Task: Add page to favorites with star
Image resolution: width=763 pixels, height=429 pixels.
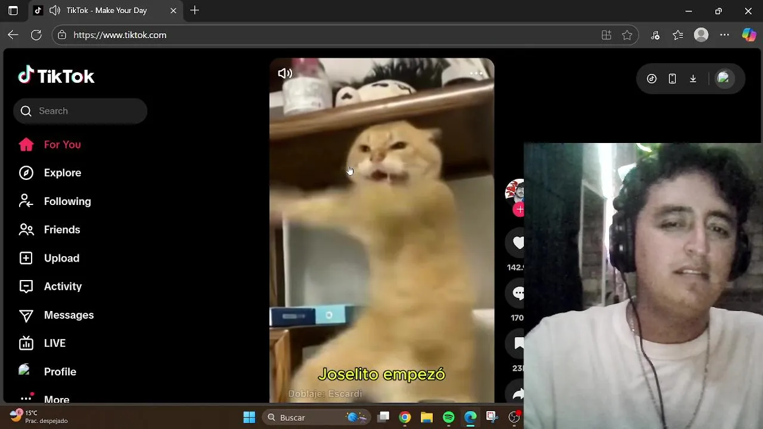Action: (x=627, y=35)
